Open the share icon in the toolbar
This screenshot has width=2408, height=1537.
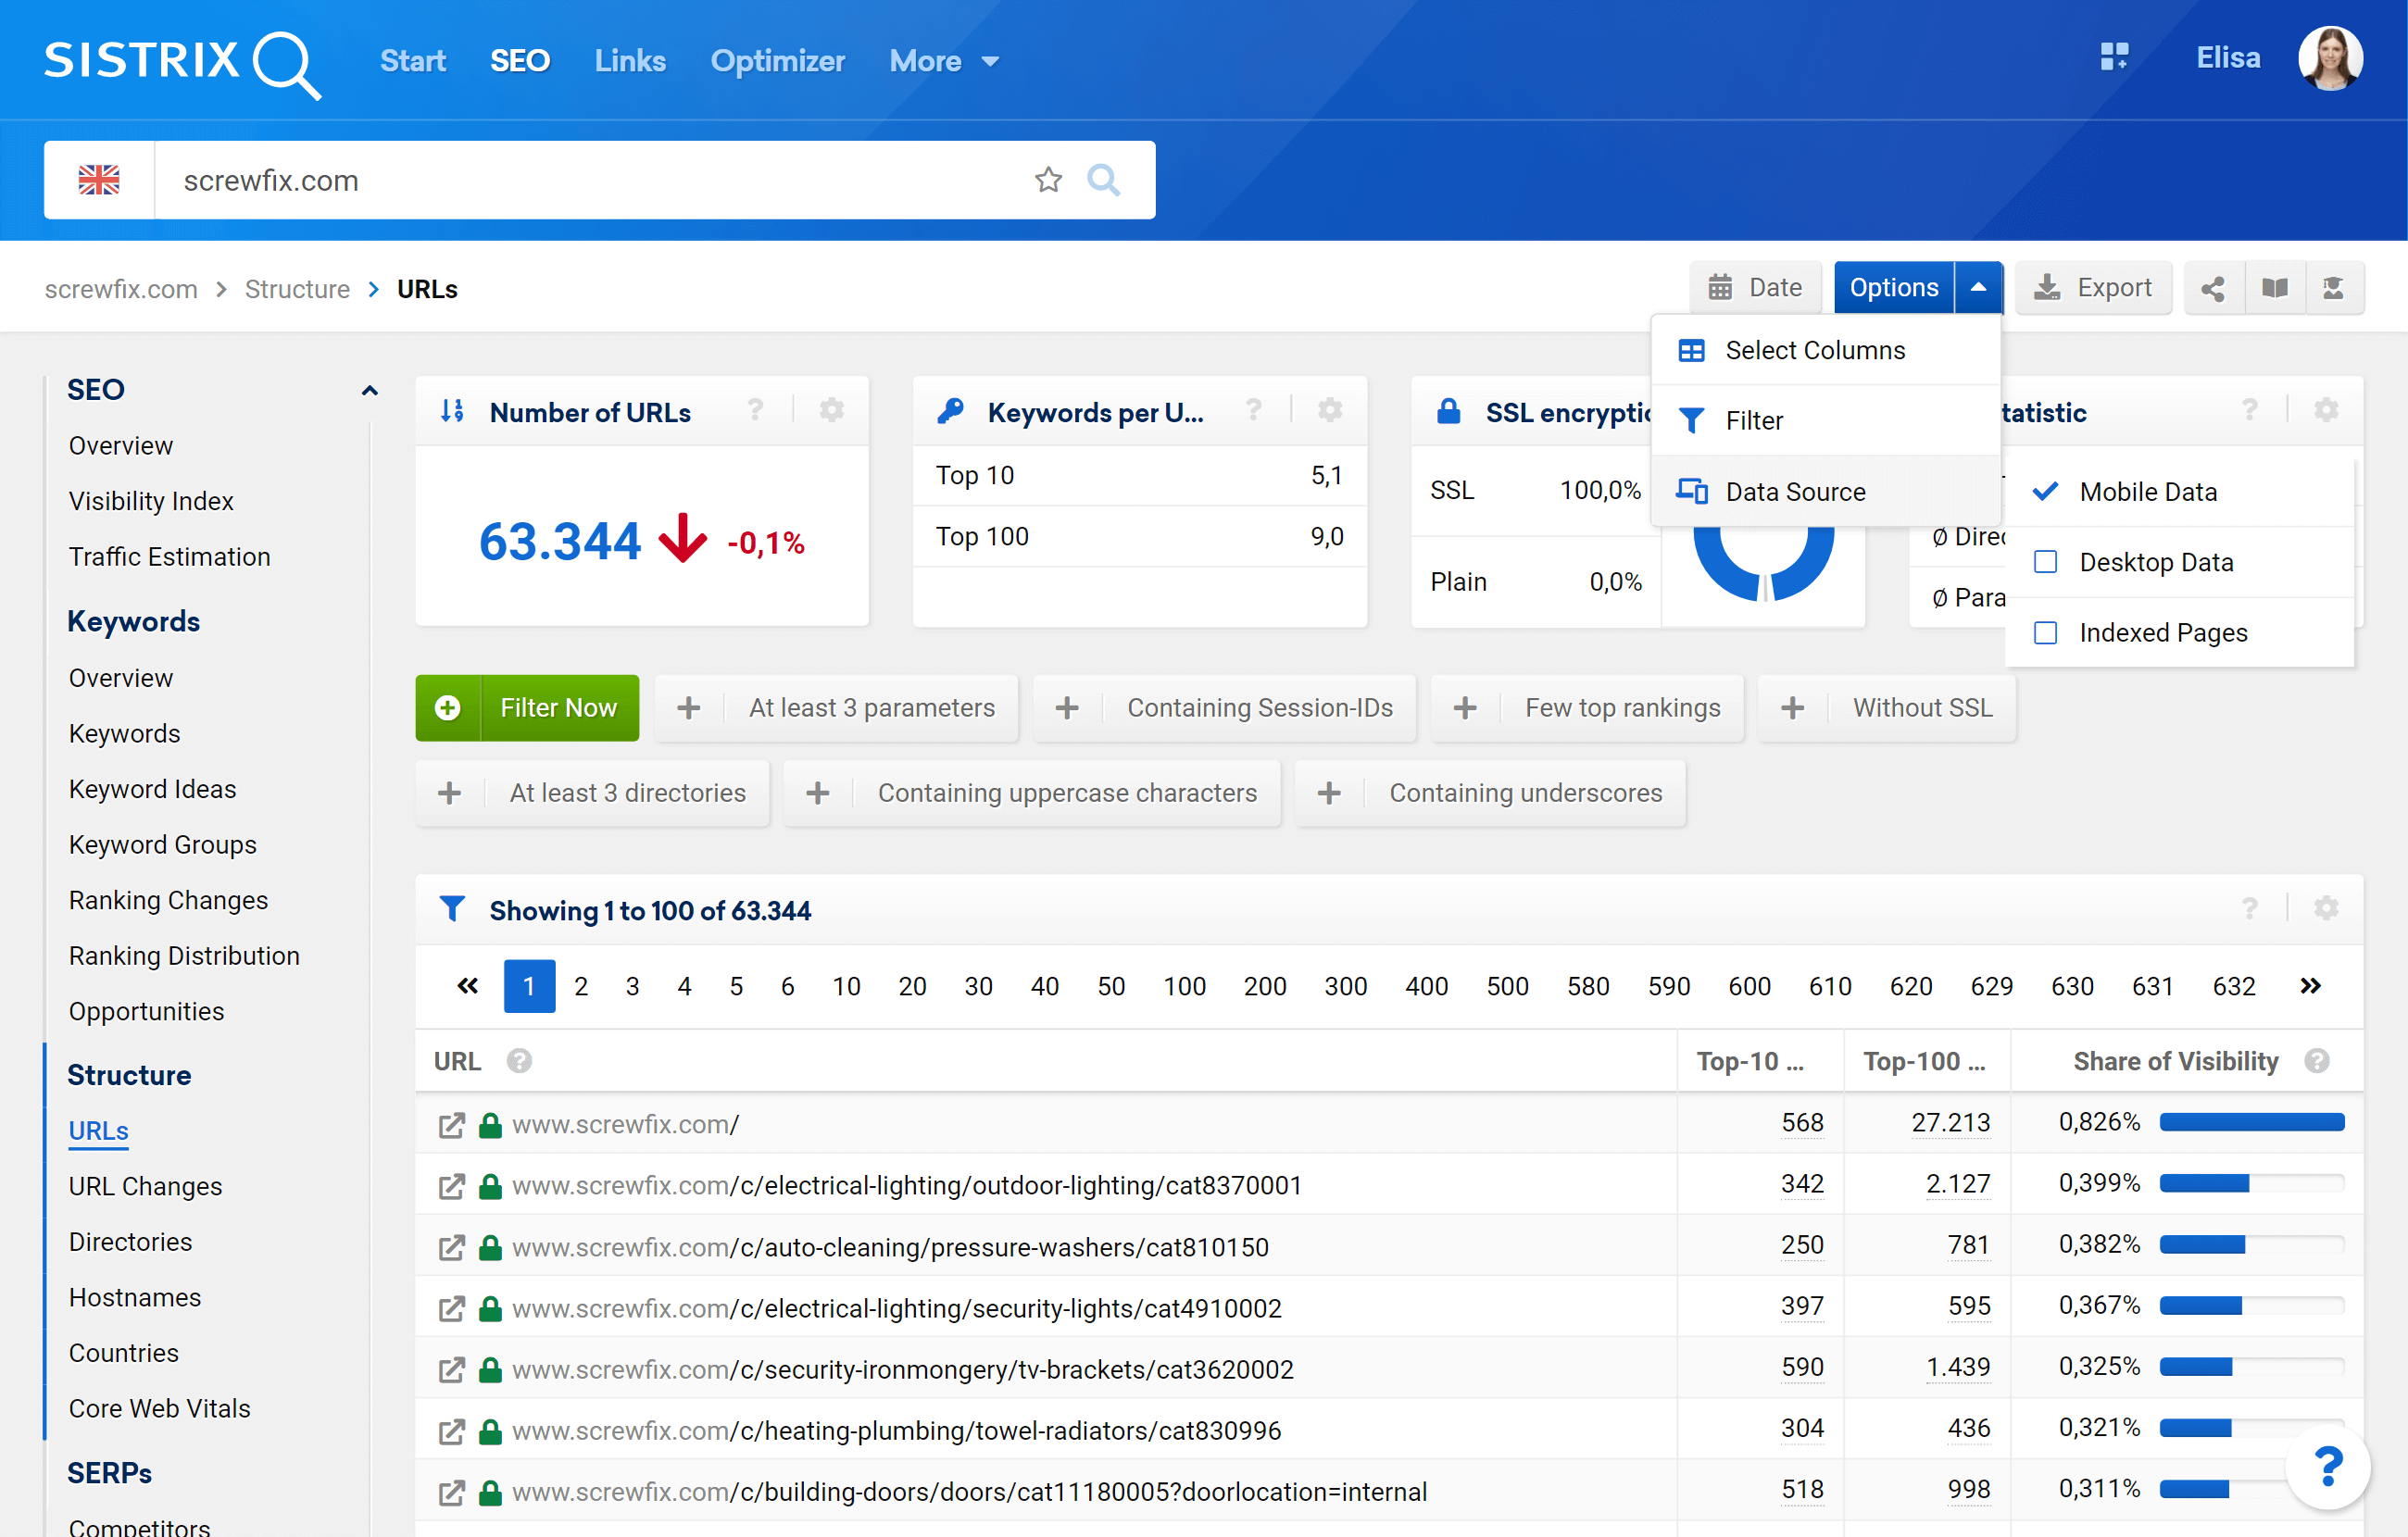point(2213,287)
